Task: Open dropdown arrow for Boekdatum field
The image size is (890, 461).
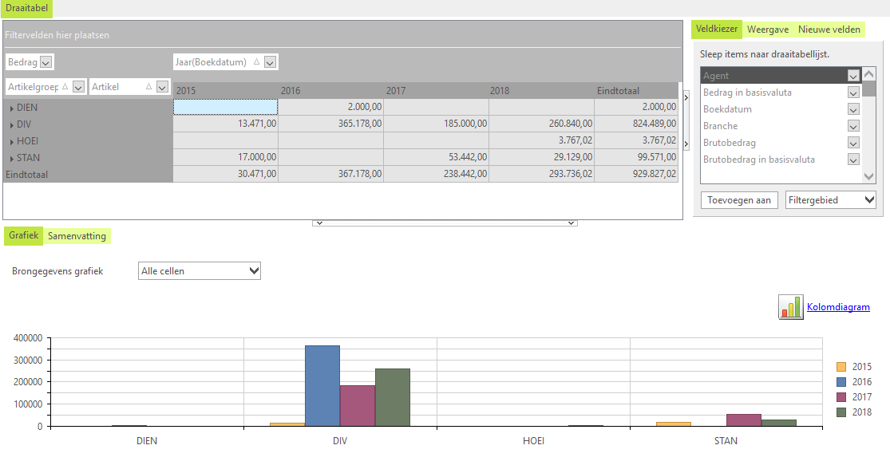Action: (x=853, y=109)
